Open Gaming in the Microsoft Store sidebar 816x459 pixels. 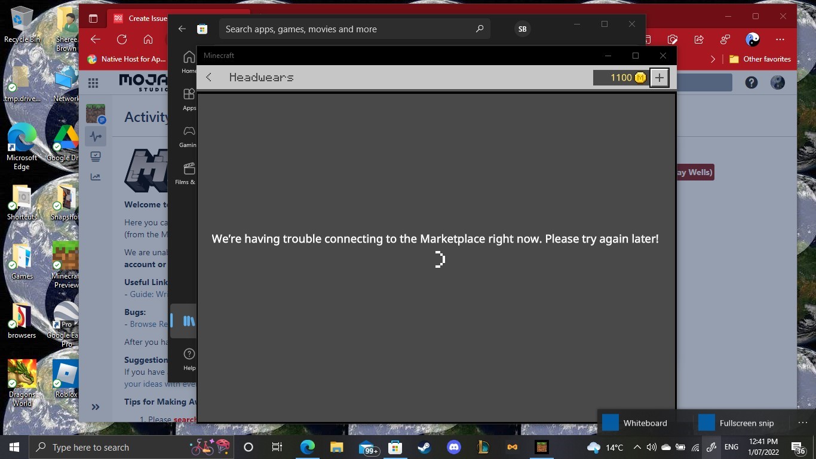pos(189,136)
